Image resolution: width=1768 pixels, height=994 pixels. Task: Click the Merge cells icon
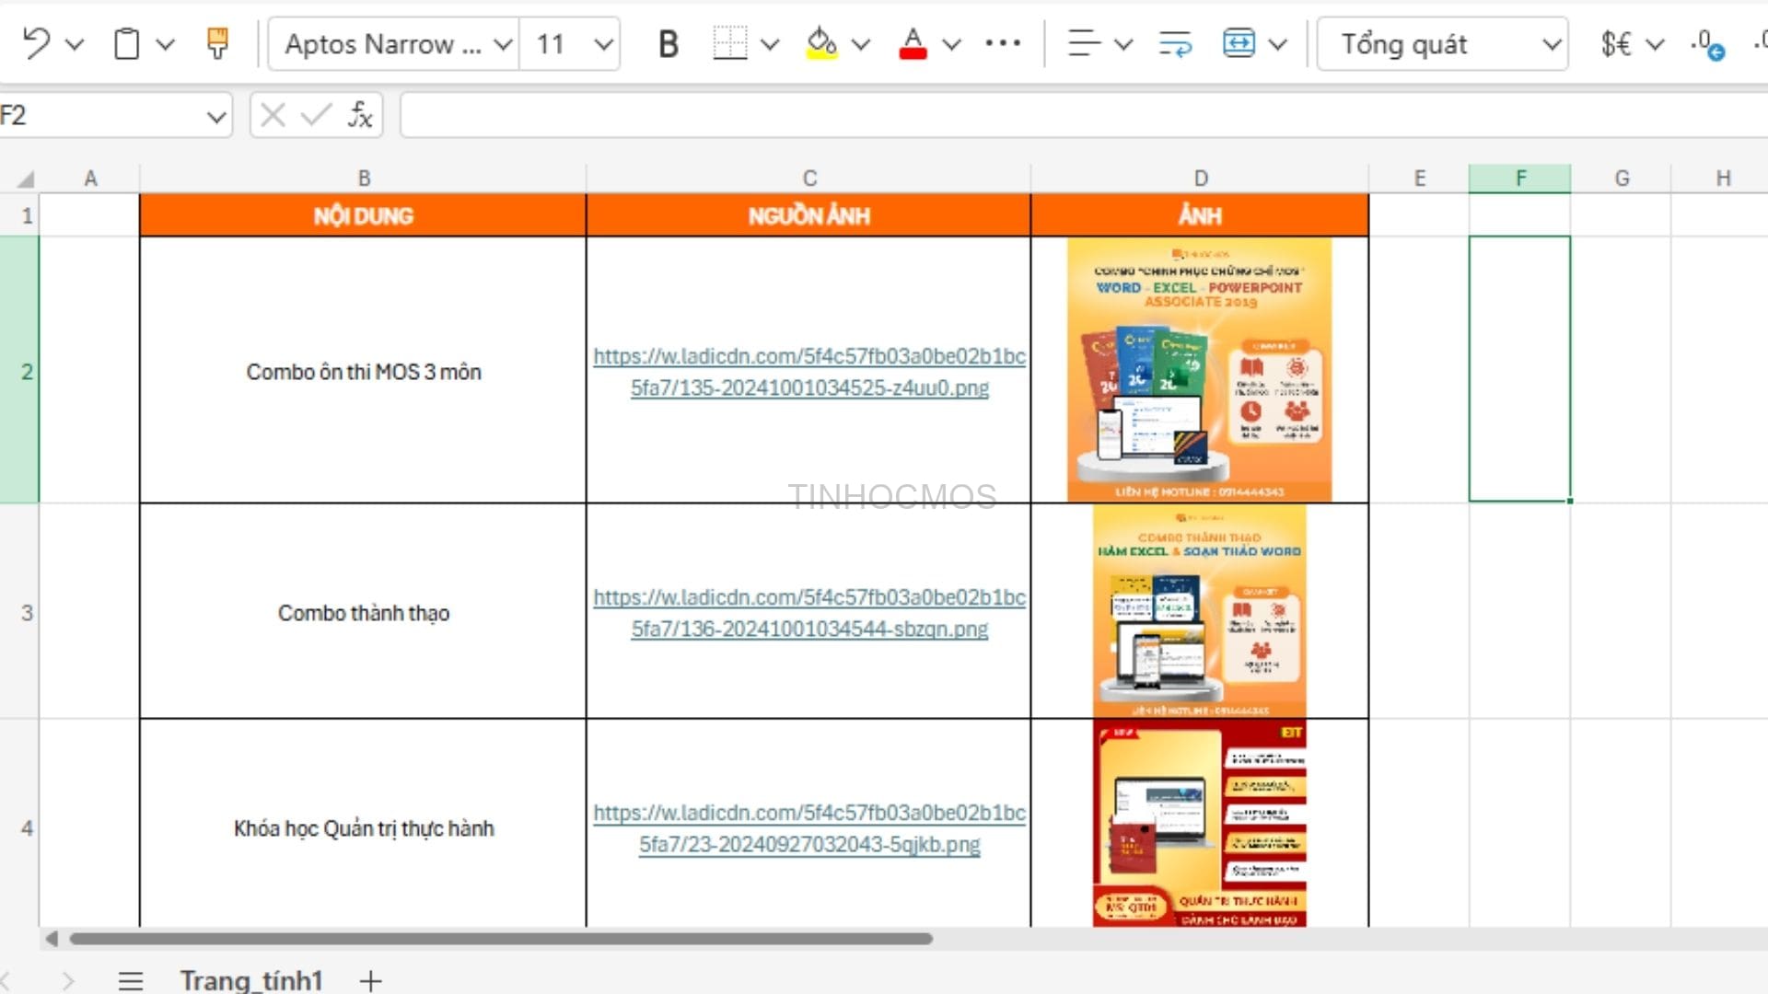tap(1239, 43)
